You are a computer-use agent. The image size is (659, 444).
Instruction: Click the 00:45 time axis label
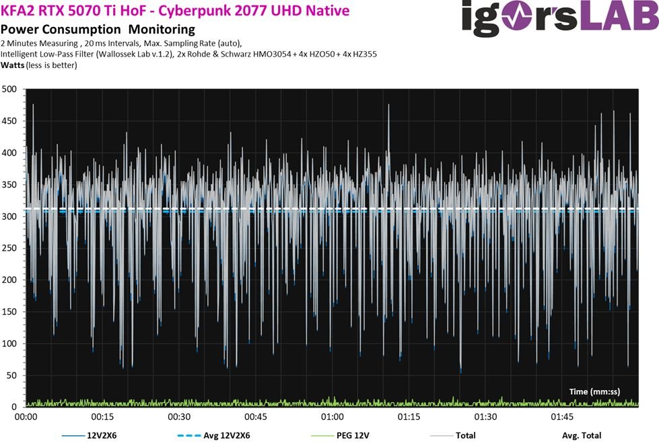point(256,417)
